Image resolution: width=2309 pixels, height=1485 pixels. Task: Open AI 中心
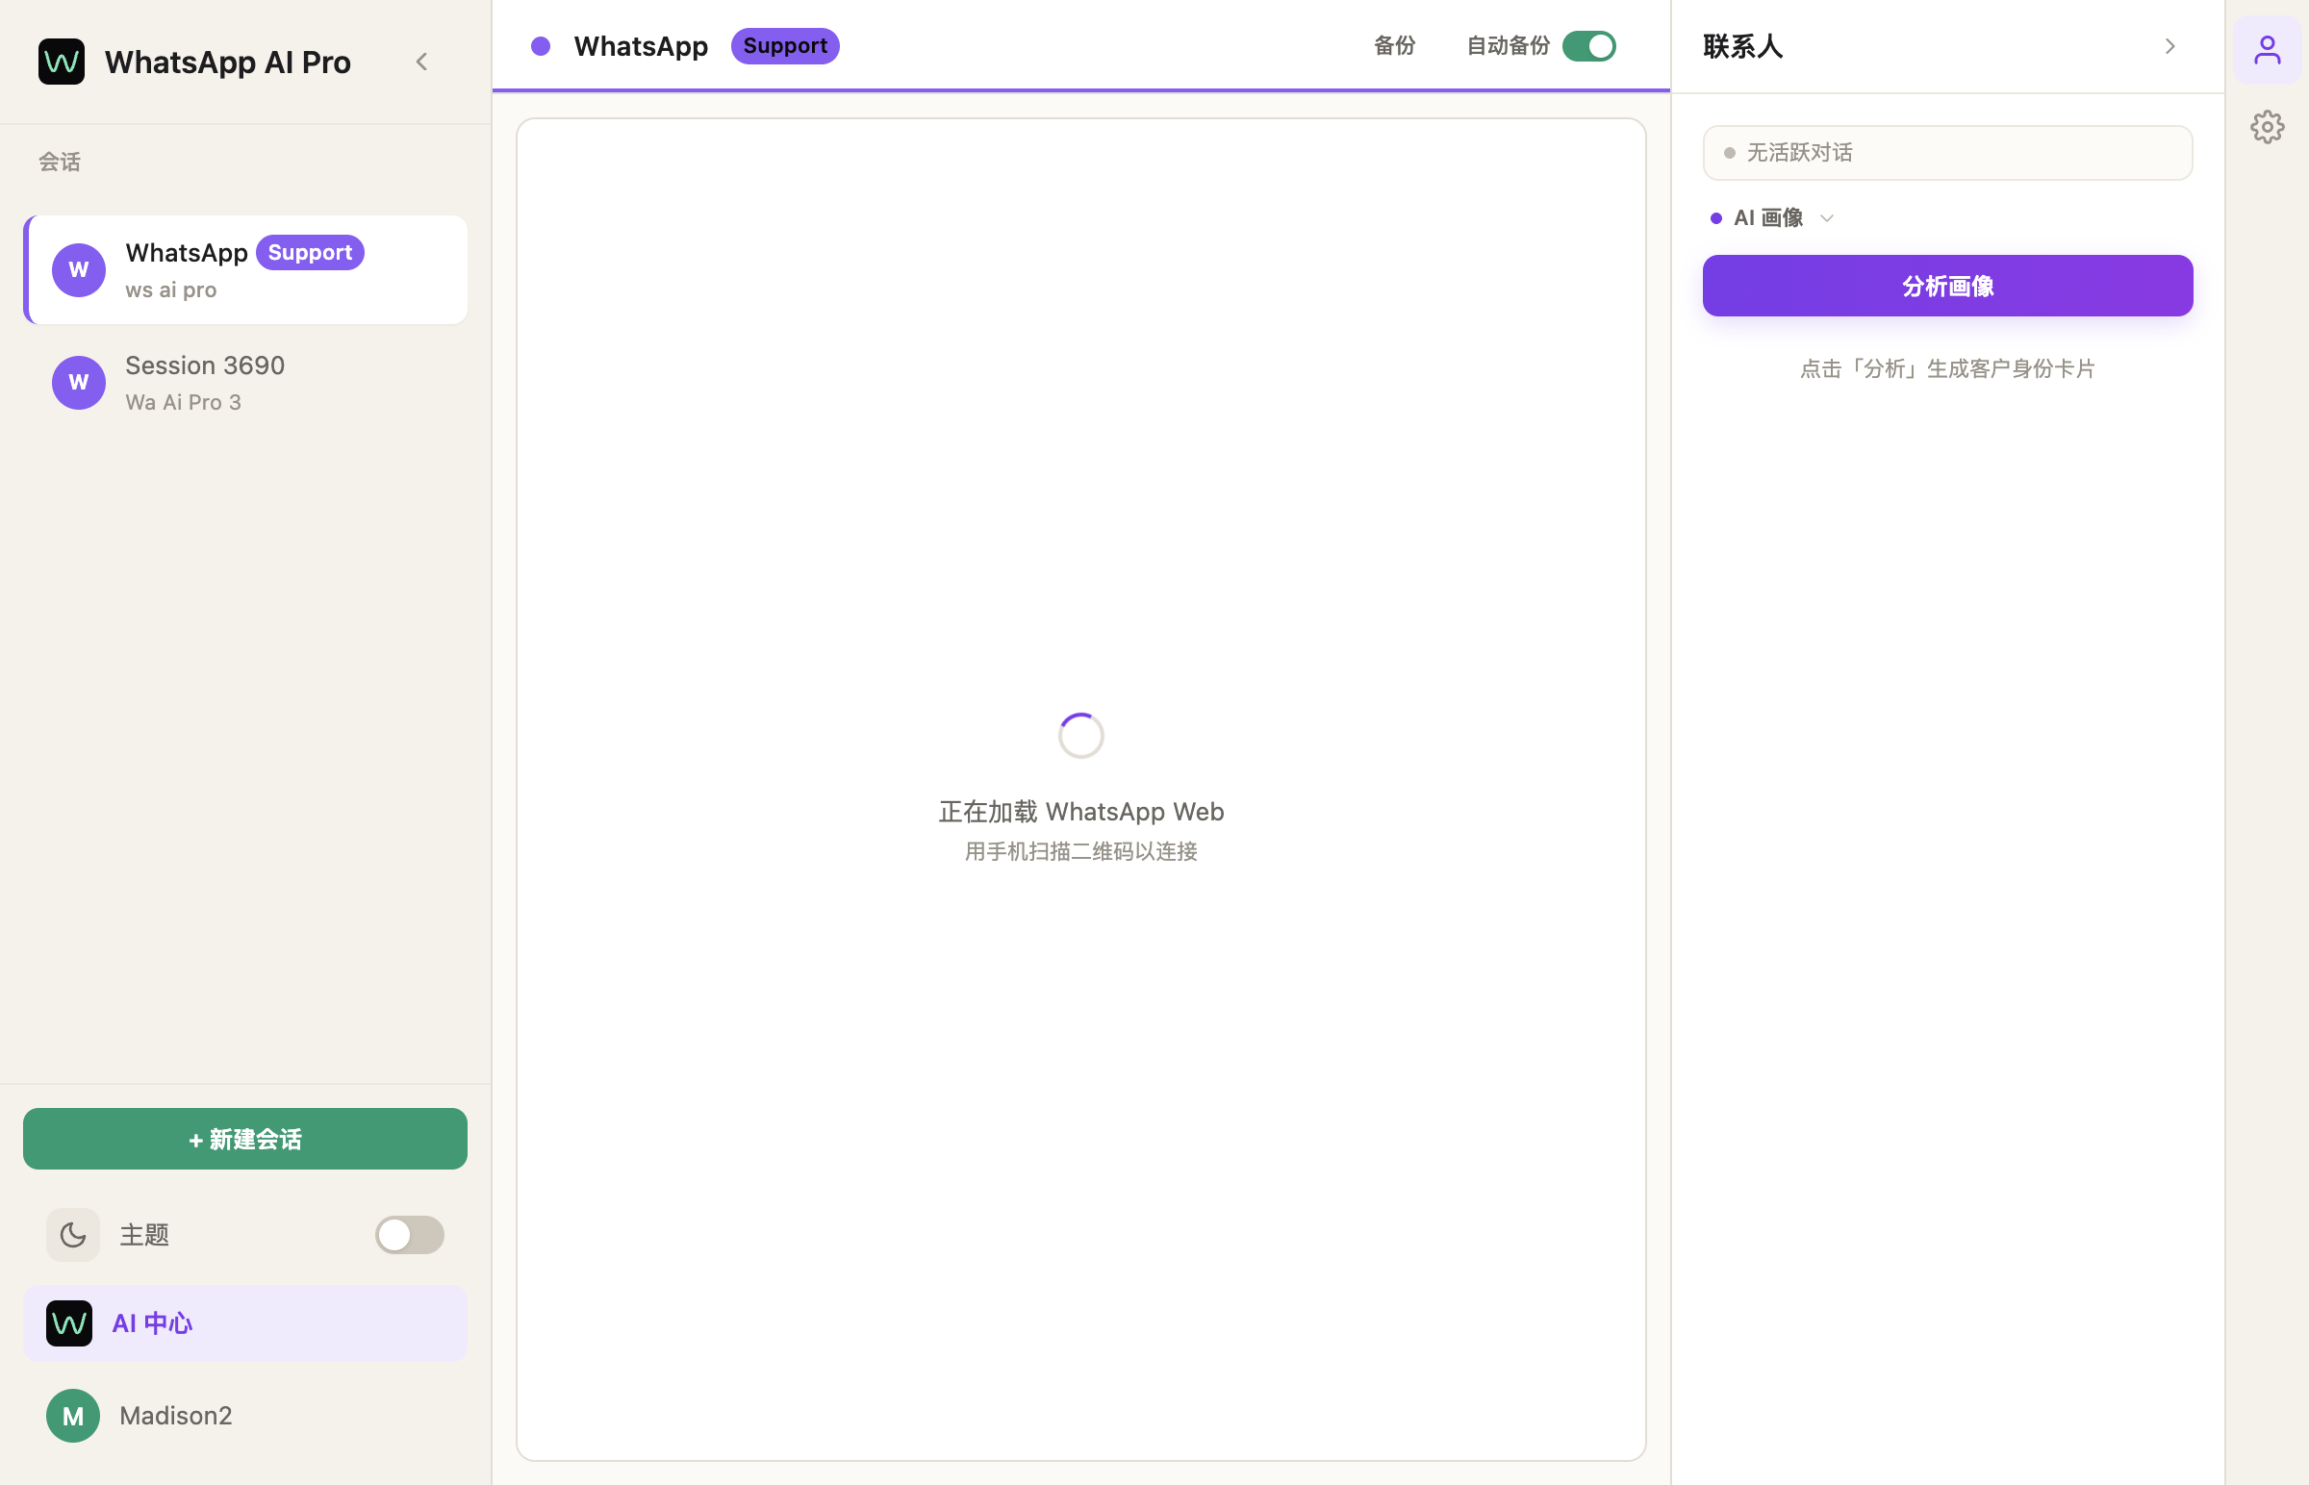coord(245,1323)
